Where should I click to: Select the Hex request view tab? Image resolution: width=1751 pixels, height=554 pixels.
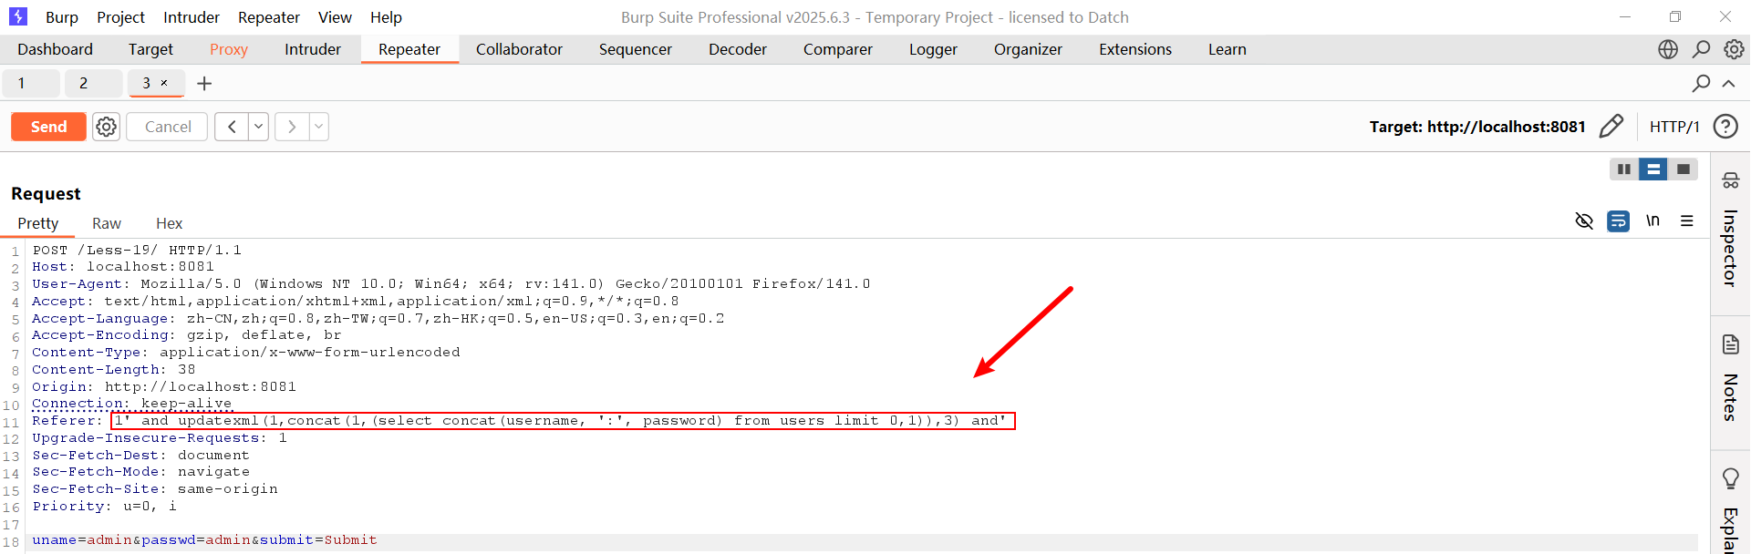(x=169, y=223)
